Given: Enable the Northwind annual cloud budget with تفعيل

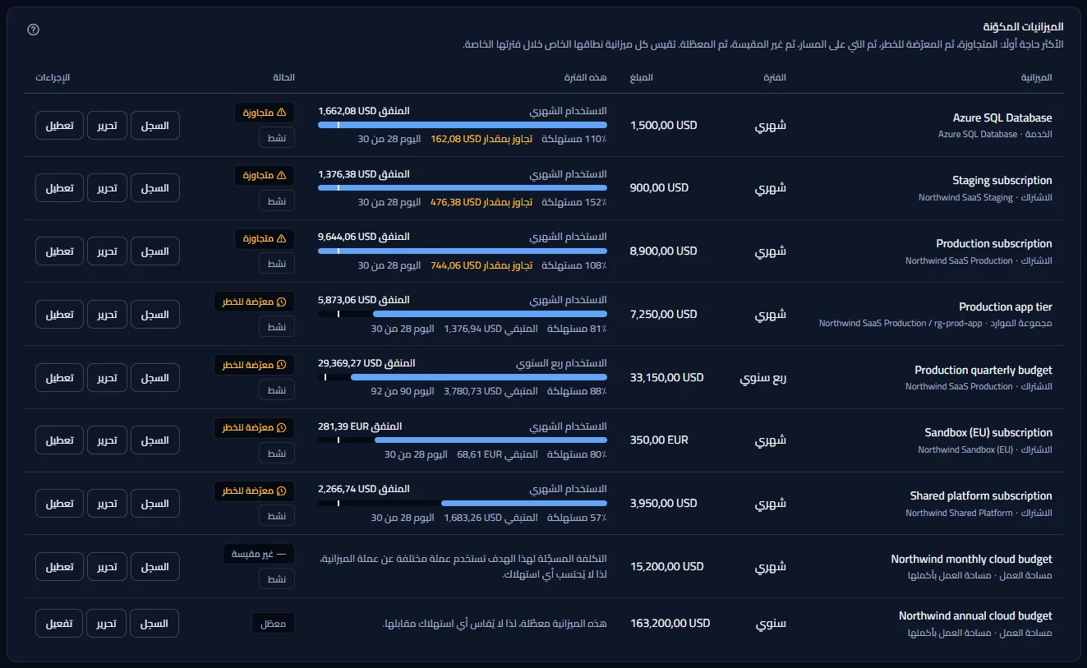Looking at the screenshot, I should pyautogui.click(x=59, y=624).
